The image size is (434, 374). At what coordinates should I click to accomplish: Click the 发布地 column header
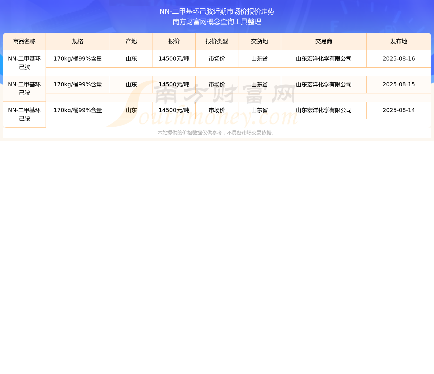399,41
